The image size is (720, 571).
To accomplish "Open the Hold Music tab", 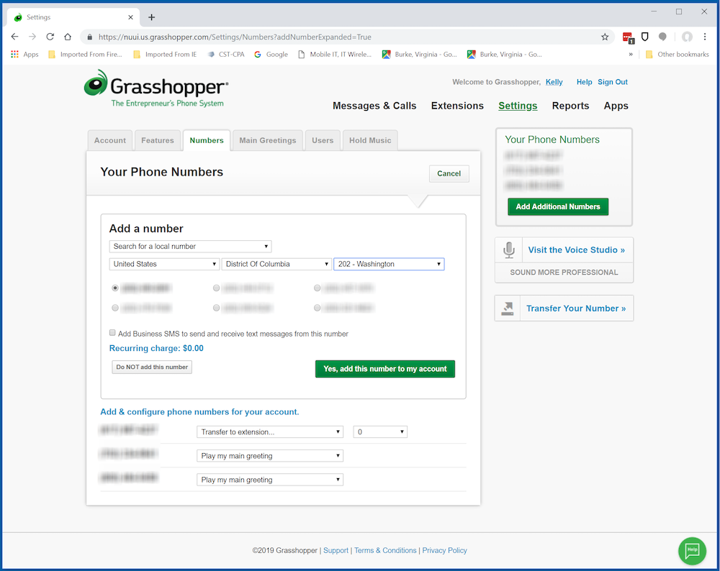I will click(370, 140).
